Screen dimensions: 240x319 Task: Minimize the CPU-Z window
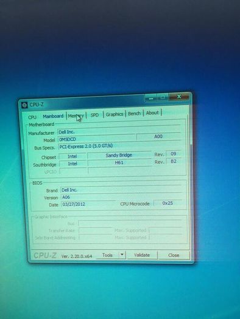(x=151, y=98)
